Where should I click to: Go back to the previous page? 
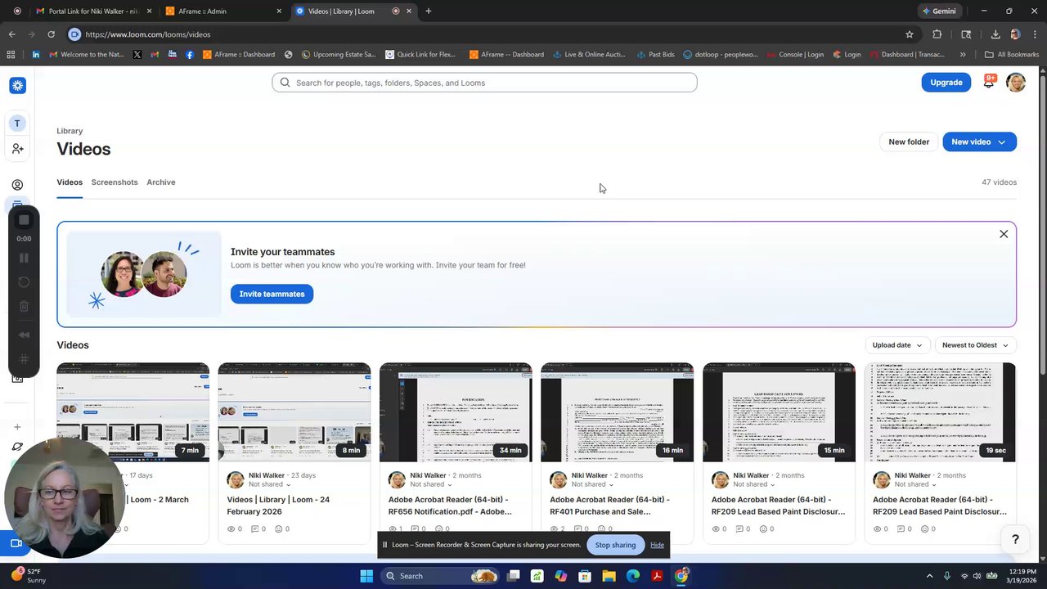[x=11, y=34]
